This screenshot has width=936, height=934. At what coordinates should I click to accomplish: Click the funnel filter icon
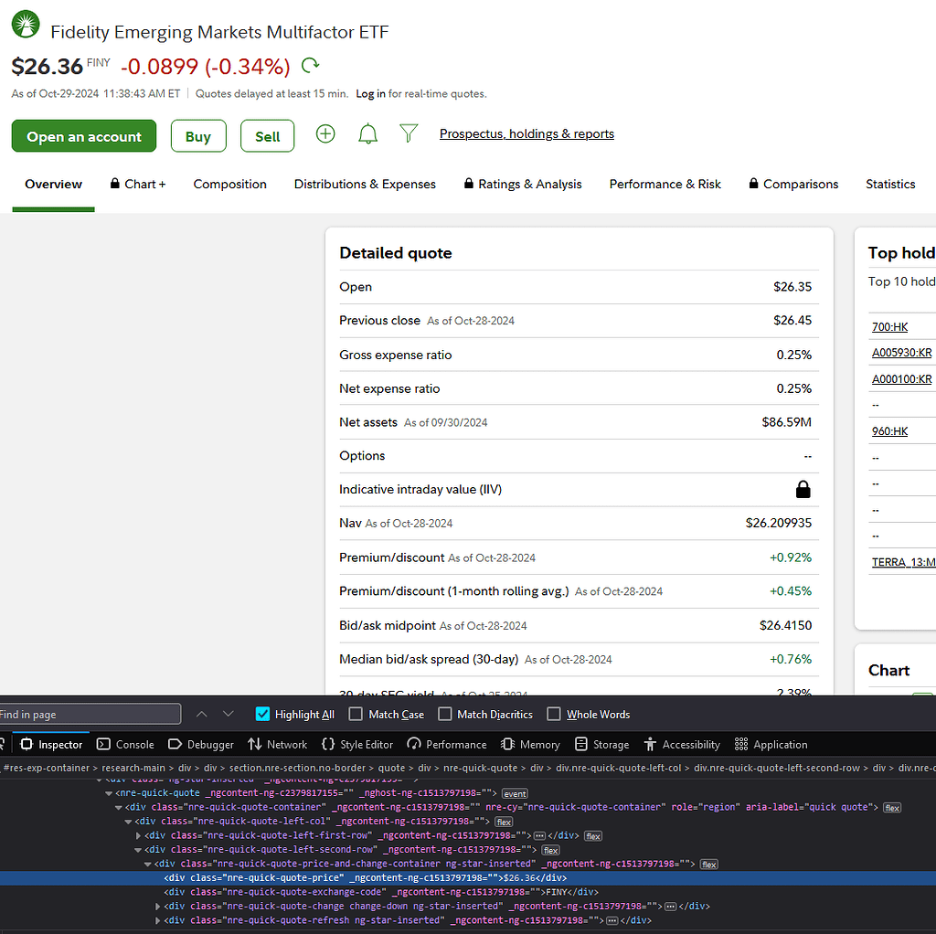click(409, 134)
